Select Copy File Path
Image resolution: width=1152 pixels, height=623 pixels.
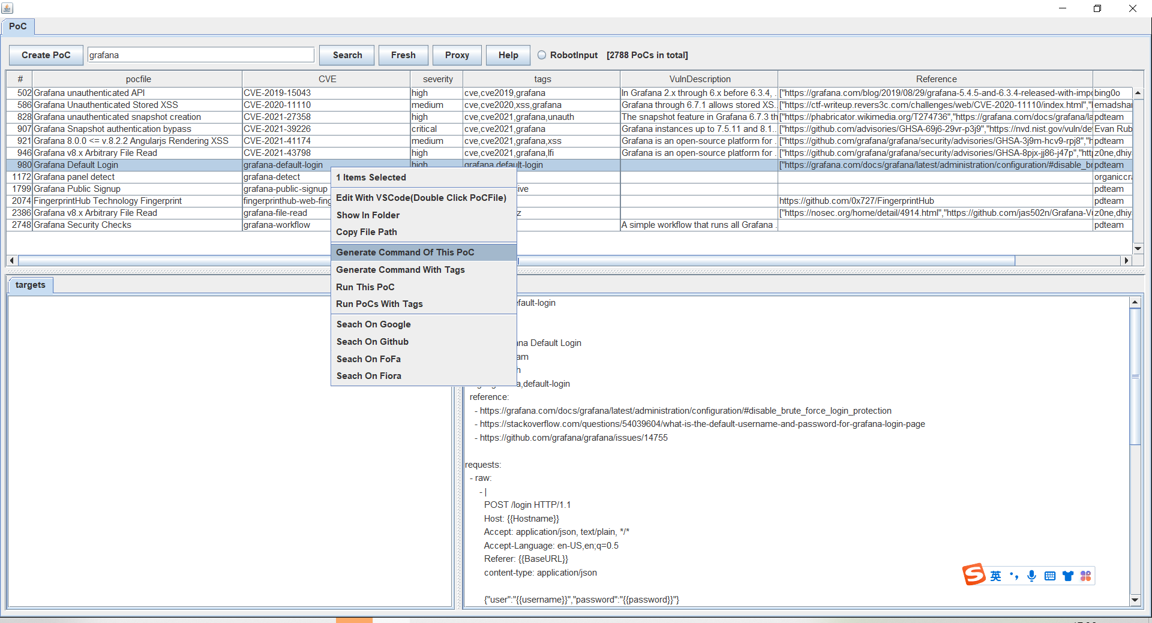[424, 232]
